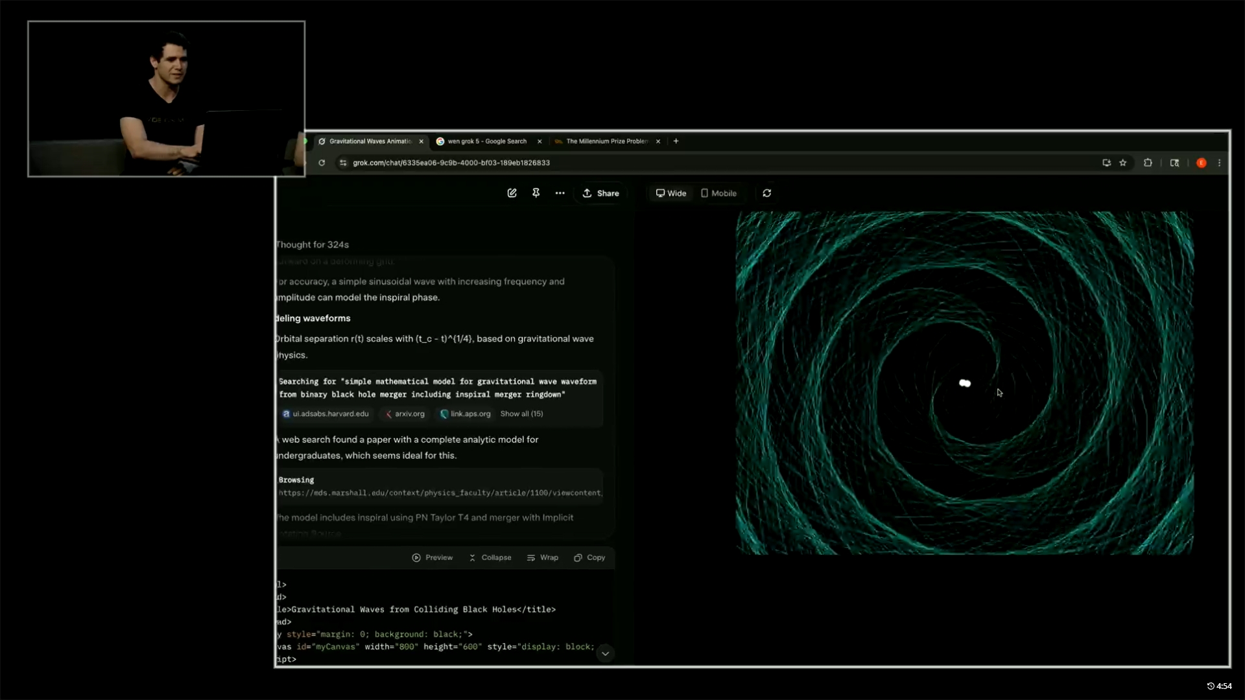Switch preview to Mobile mode
1245x700 pixels.
click(x=718, y=193)
